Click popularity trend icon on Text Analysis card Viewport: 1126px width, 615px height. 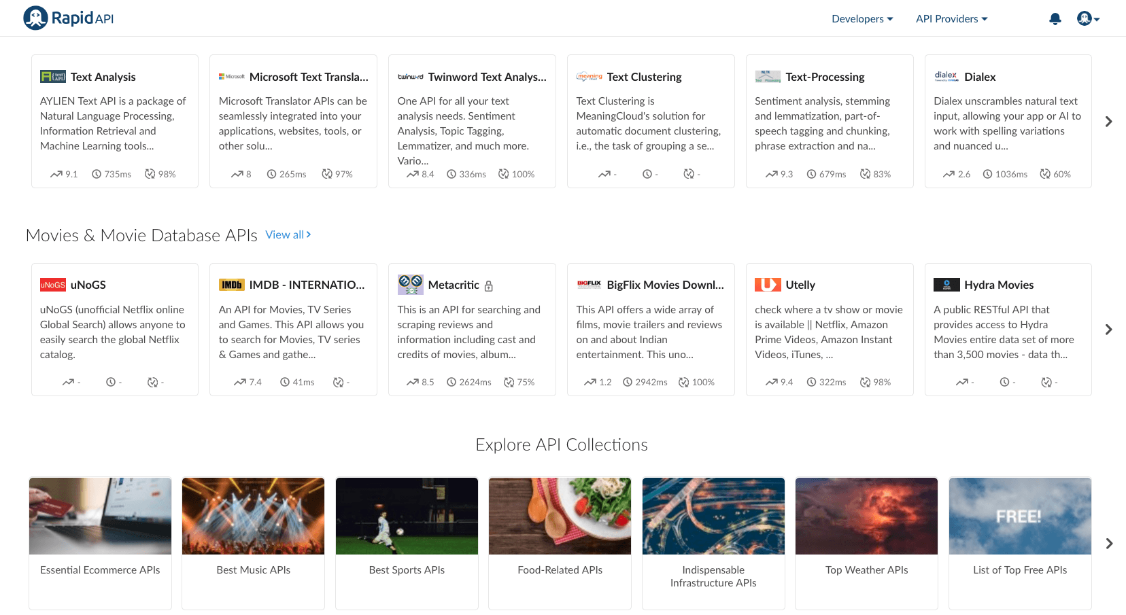[56, 175]
